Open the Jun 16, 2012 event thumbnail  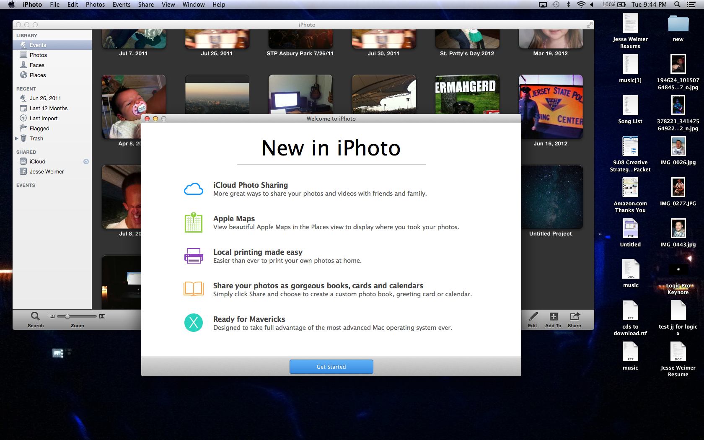pyautogui.click(x=551, y=106)
